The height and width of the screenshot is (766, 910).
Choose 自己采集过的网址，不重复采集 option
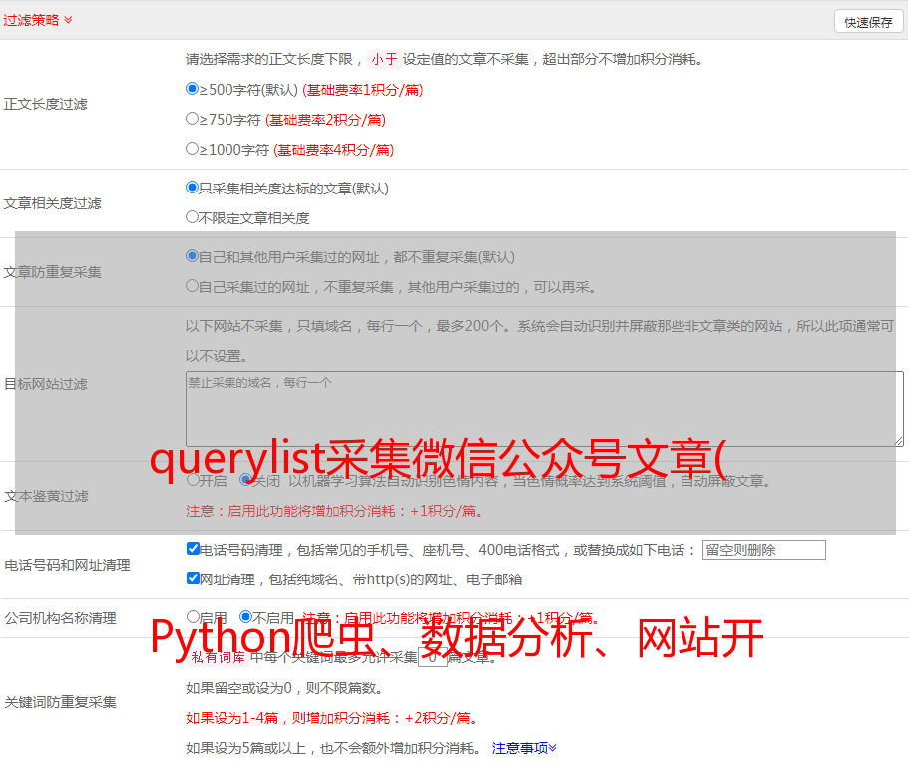coord(192,286)
